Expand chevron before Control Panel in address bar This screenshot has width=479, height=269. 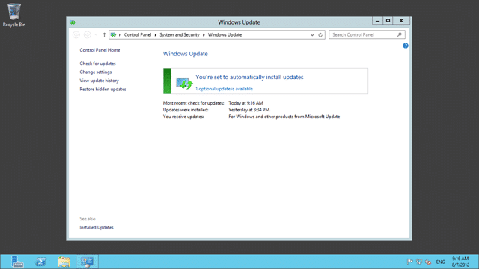coord(120,35)
